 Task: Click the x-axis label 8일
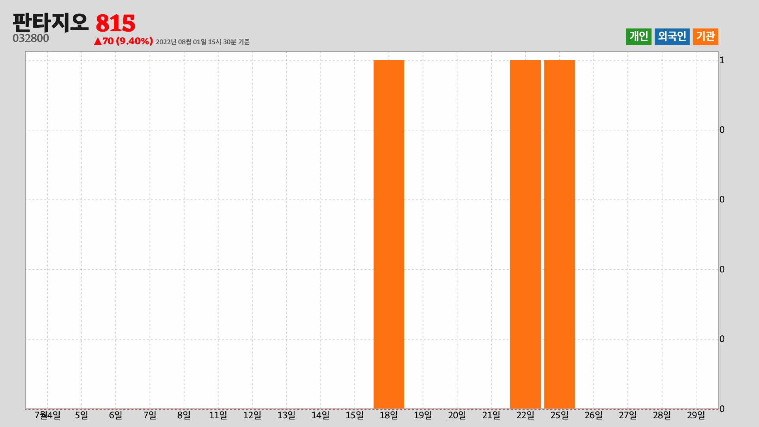pyautogui.click(x=184, y=415)
